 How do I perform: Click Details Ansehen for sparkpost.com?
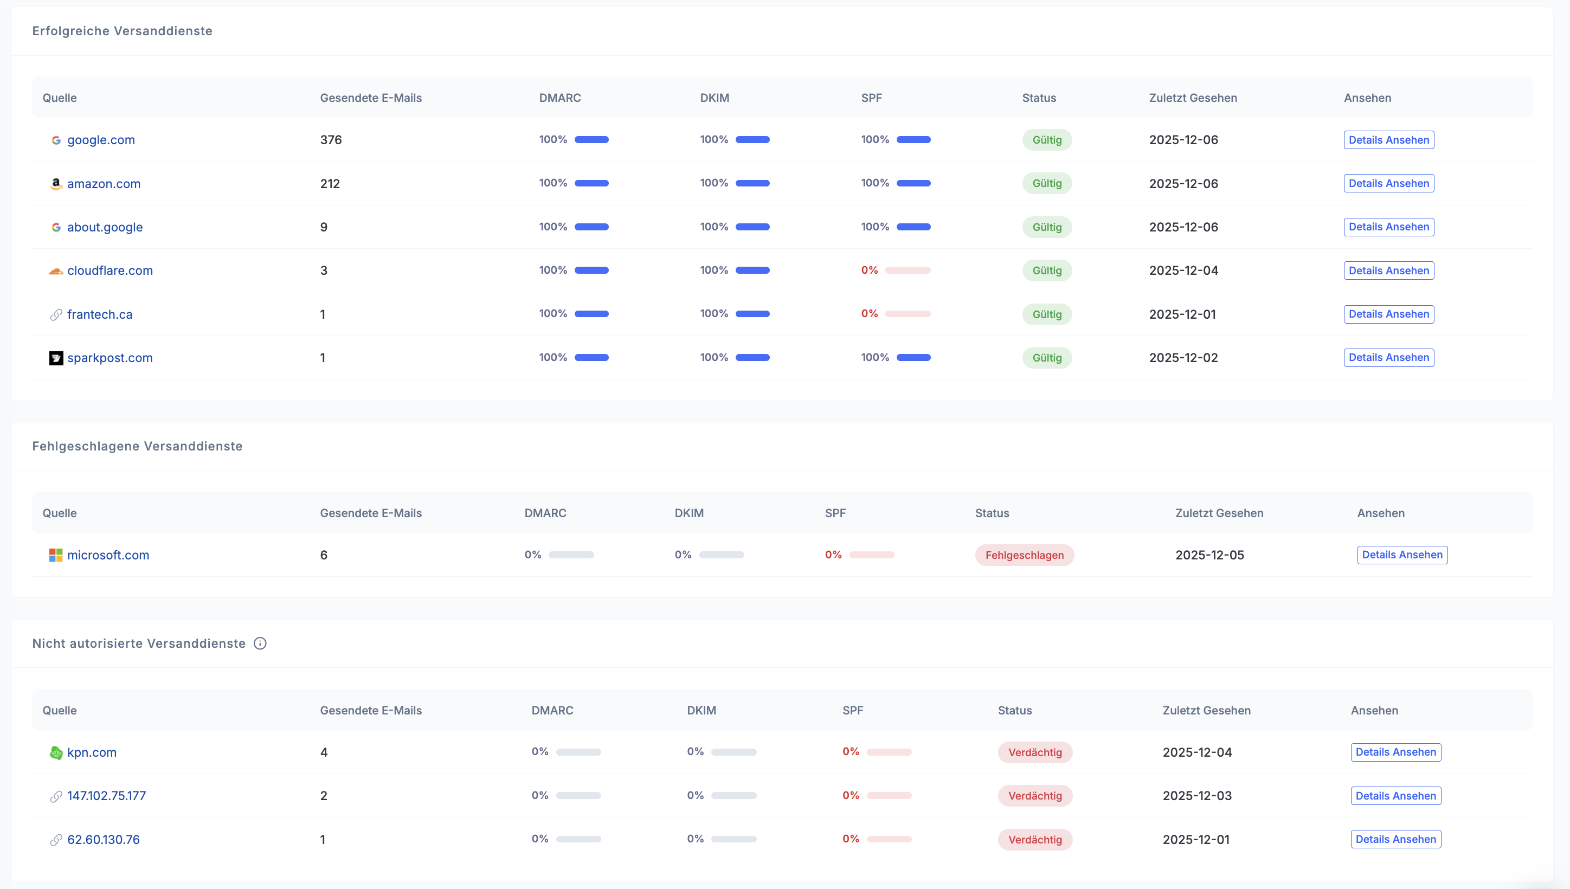1388,357
